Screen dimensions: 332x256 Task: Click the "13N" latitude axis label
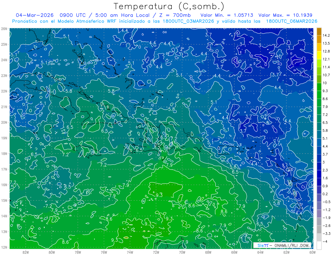point(4,231)
